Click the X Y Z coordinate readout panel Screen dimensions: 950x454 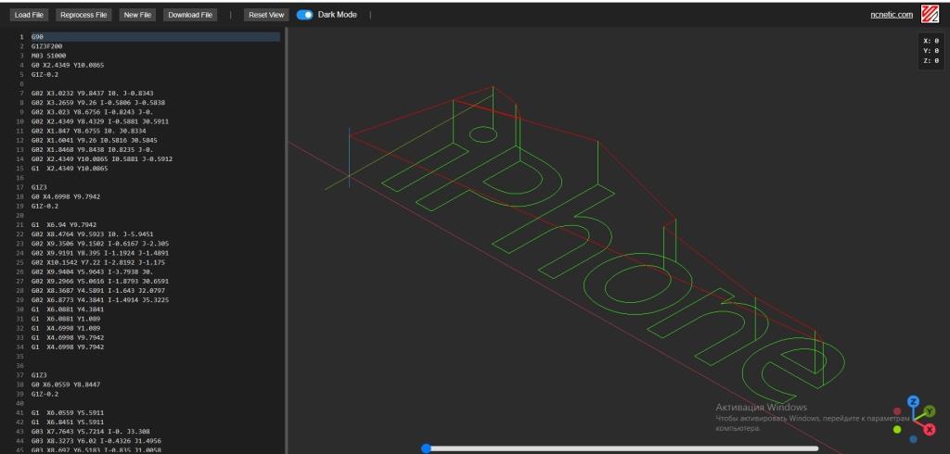[x=931, y=51]
